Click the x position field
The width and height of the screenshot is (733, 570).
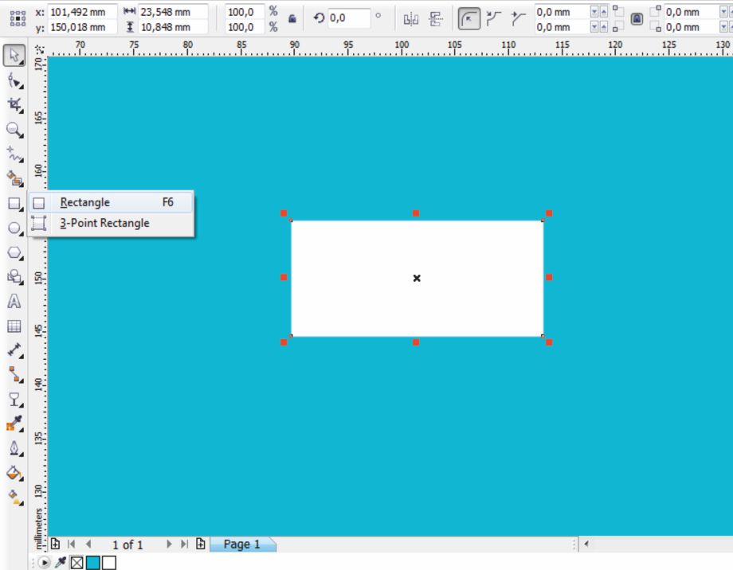pyautogui.click(x=82, y=12)
